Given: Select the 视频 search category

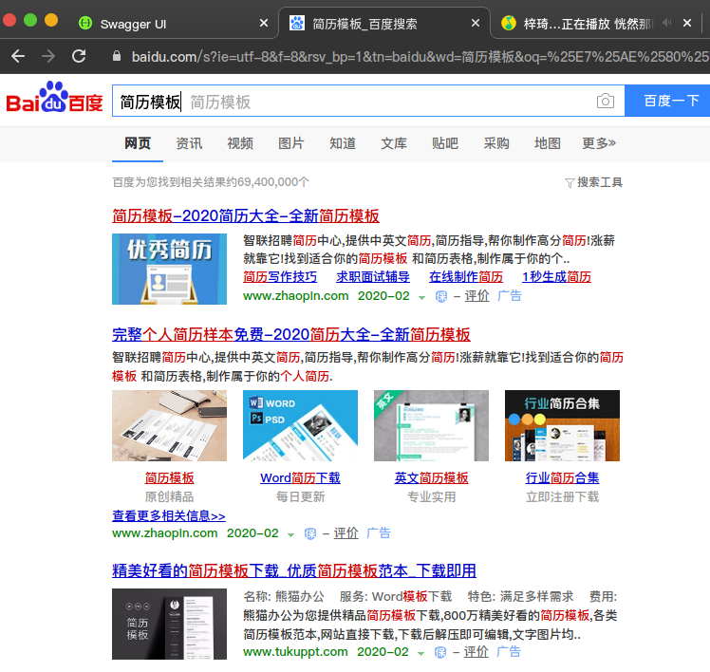Looking at the screenshot, I should coord(240,143).
